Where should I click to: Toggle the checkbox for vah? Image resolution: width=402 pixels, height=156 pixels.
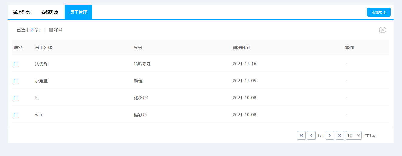(16, 115)
